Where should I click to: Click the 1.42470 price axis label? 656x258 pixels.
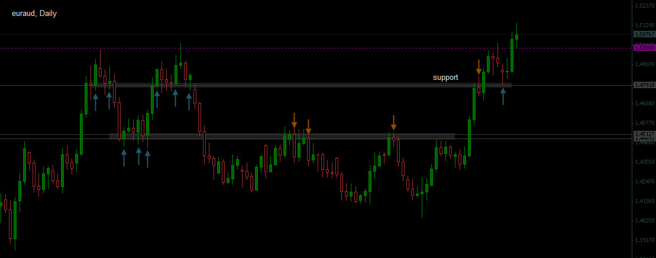click(x=645, y=182)
